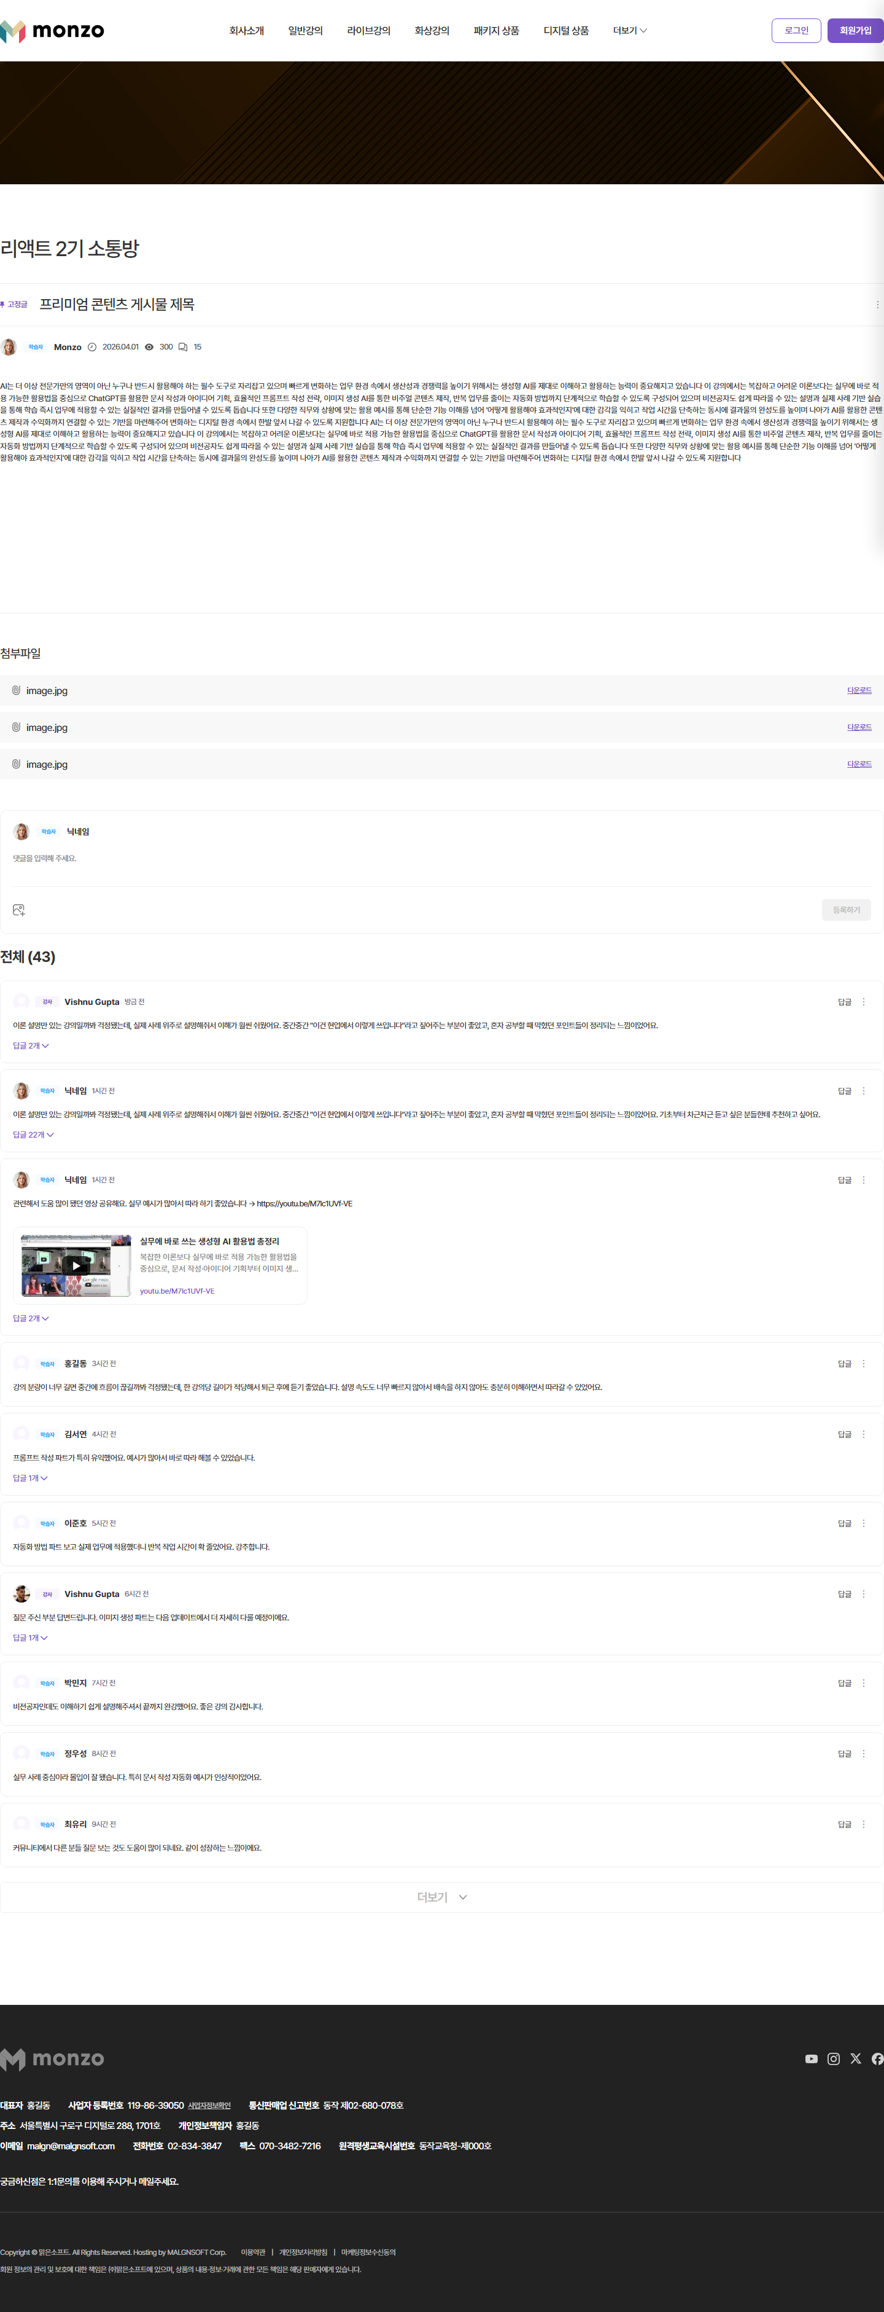Click the 로그인 button

[x=796, y=31]
